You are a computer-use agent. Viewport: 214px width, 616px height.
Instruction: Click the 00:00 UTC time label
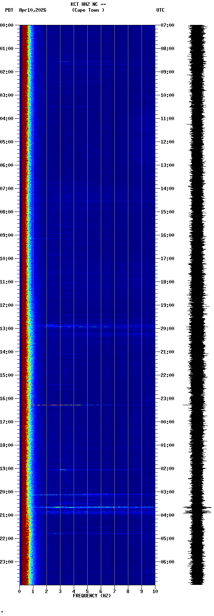click(167, 422)
